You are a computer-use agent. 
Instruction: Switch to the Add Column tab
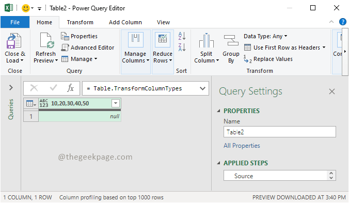click(125, 22)
